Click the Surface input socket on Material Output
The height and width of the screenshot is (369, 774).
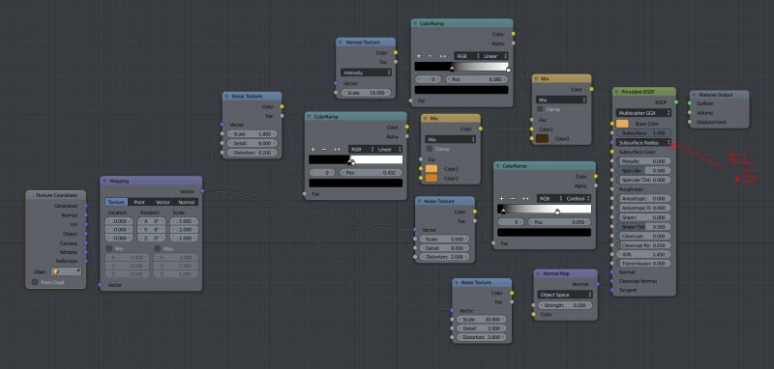(x=690, y=103)
